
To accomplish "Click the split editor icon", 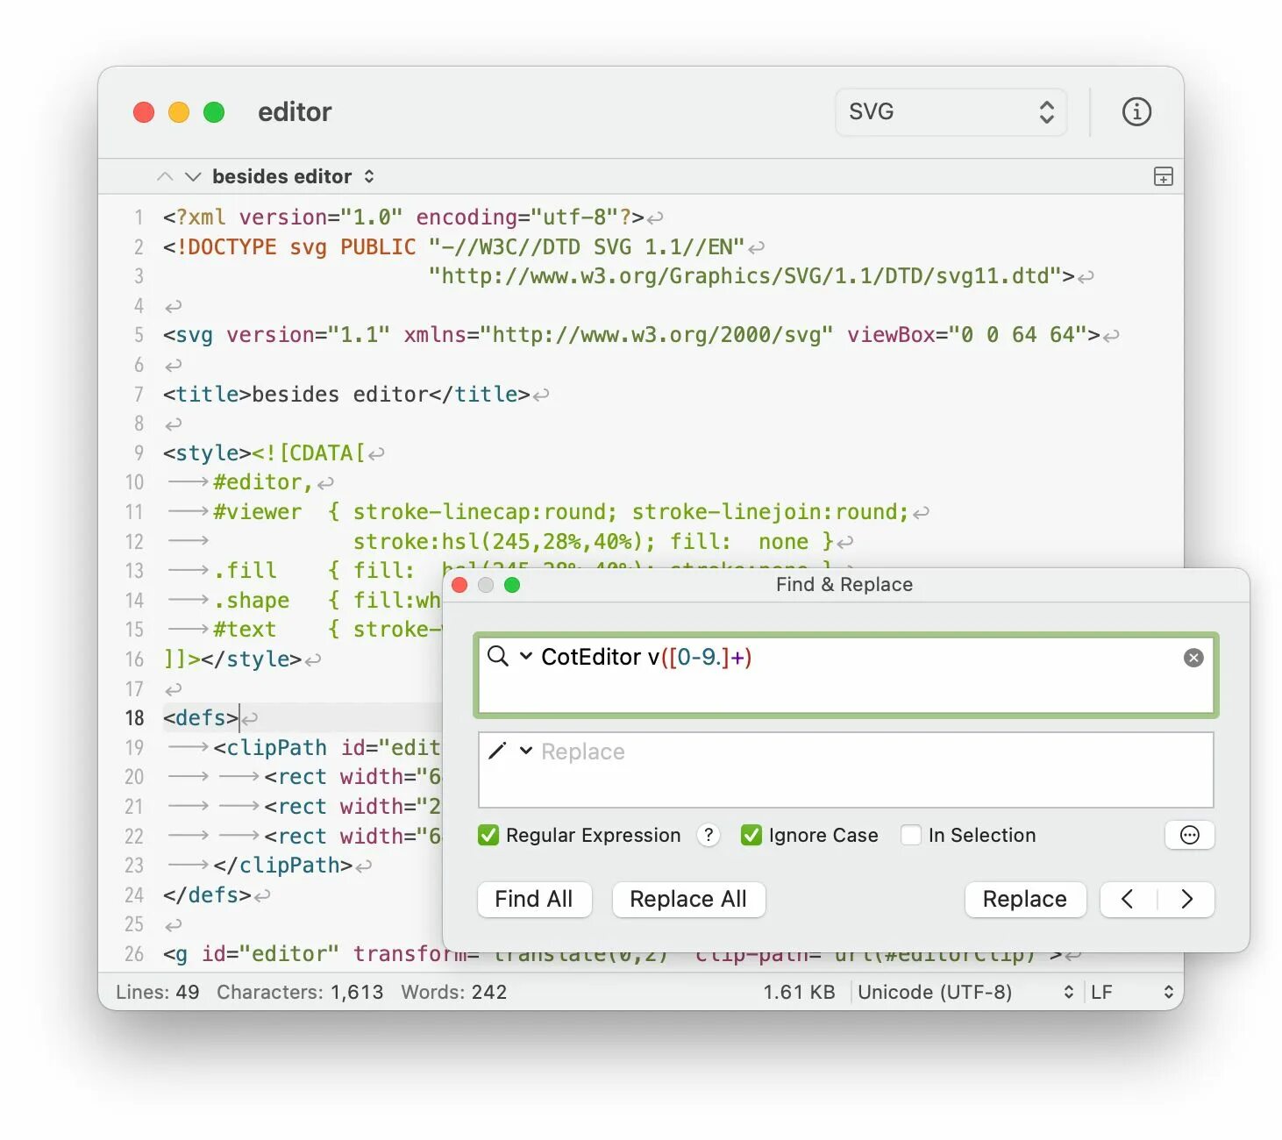I will click(x=1163, y=176).
